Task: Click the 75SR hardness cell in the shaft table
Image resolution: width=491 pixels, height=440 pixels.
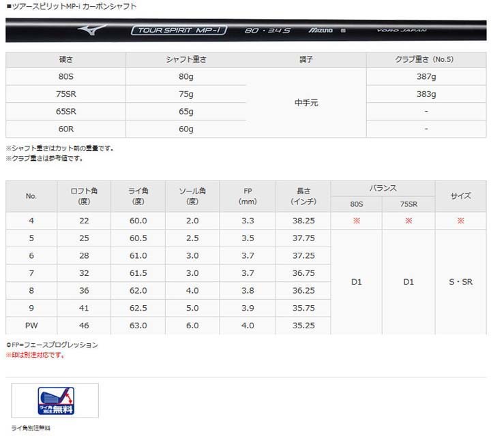Action: tap(65, 94)
